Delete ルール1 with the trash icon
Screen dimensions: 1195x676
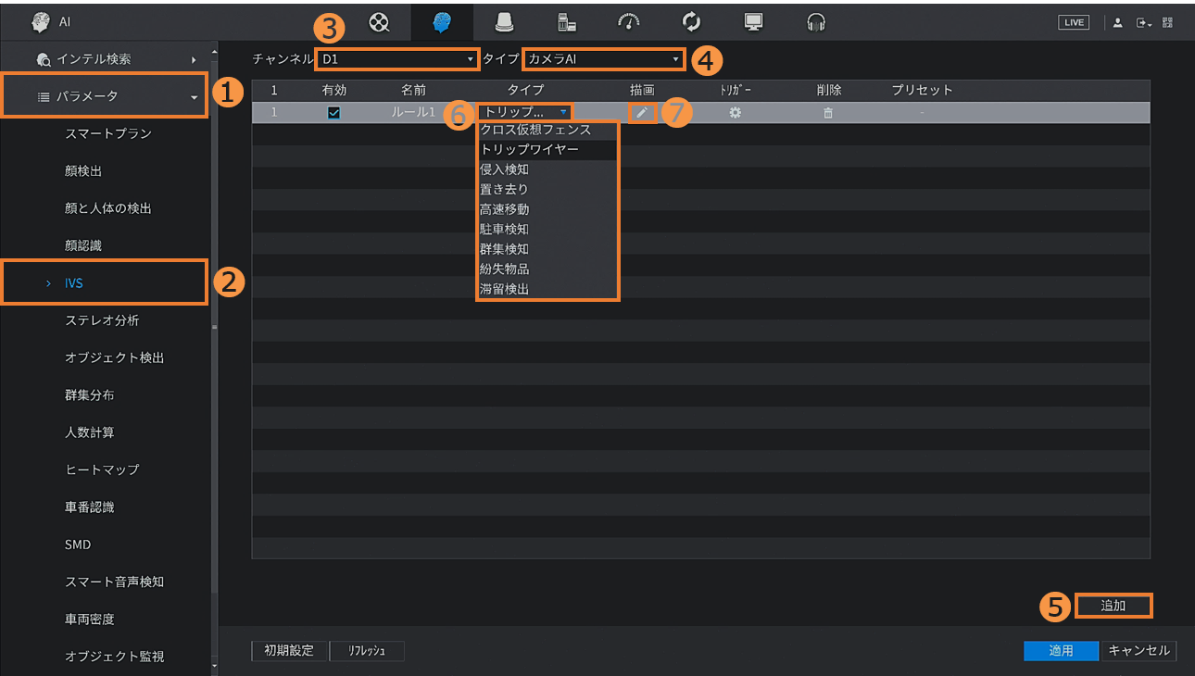point(828,112)
